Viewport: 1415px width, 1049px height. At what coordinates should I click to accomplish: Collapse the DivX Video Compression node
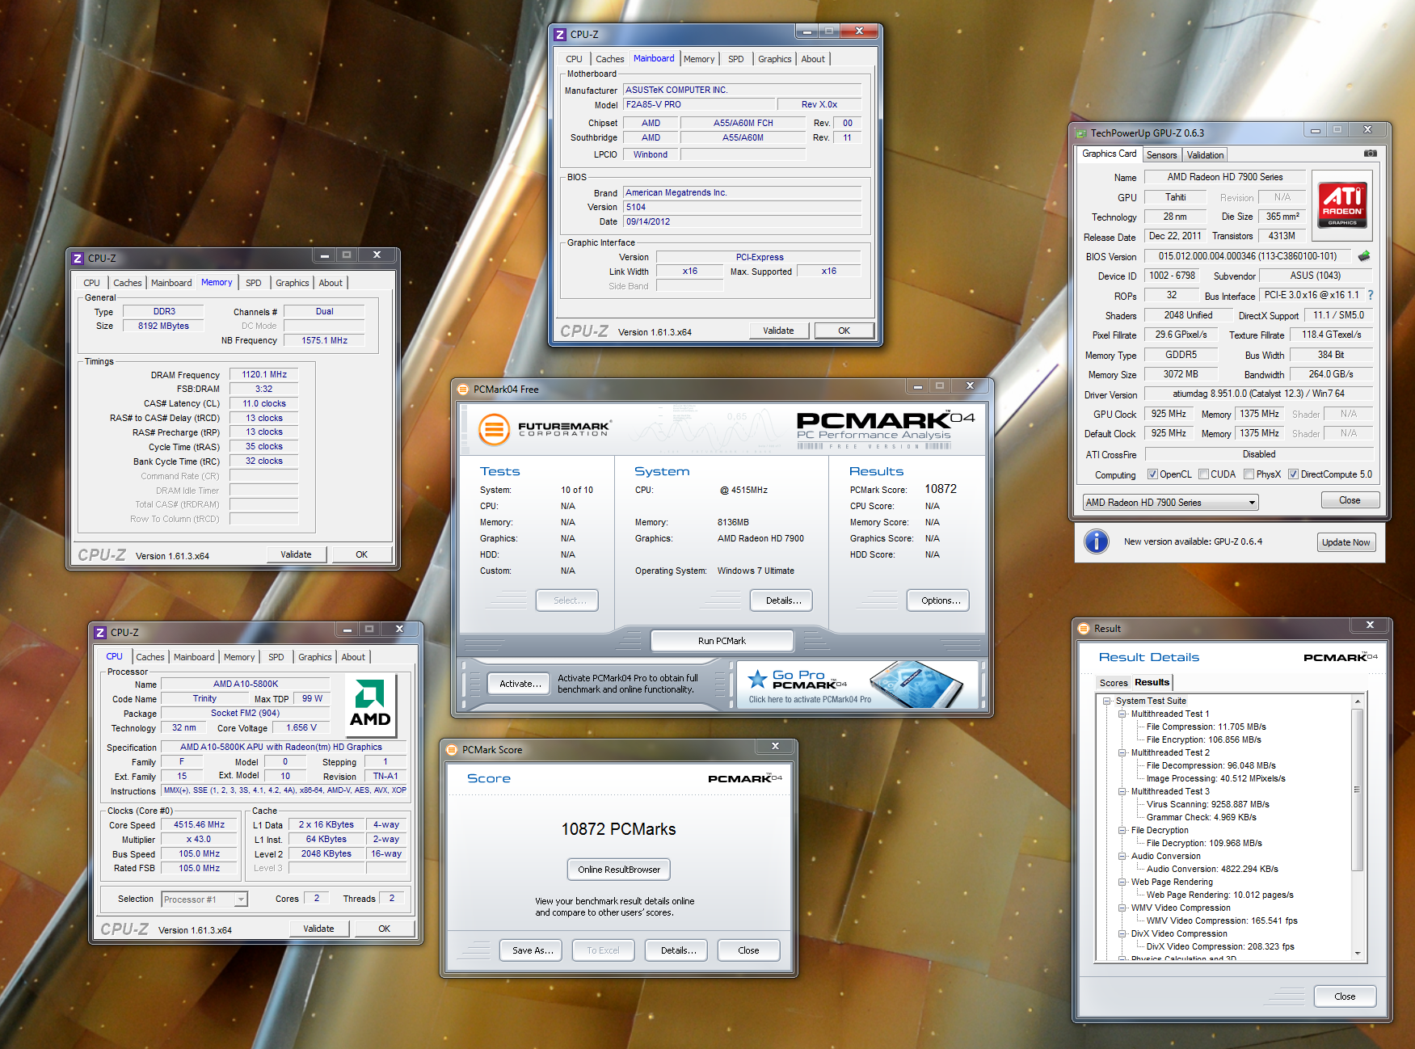coord(1122,933)
